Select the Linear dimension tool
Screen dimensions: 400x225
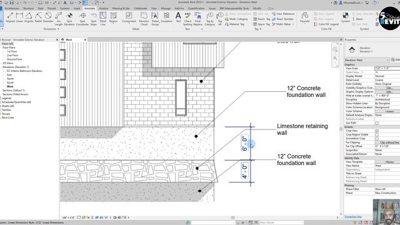pyautogui.click(x=19, y=18)
